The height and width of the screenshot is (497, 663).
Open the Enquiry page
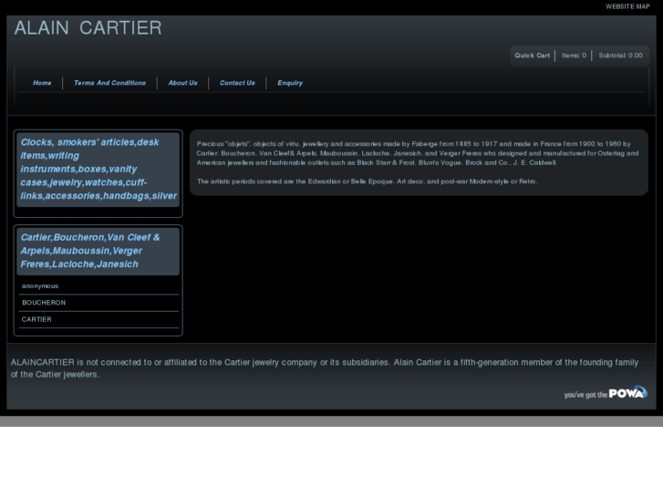[290, 83]
